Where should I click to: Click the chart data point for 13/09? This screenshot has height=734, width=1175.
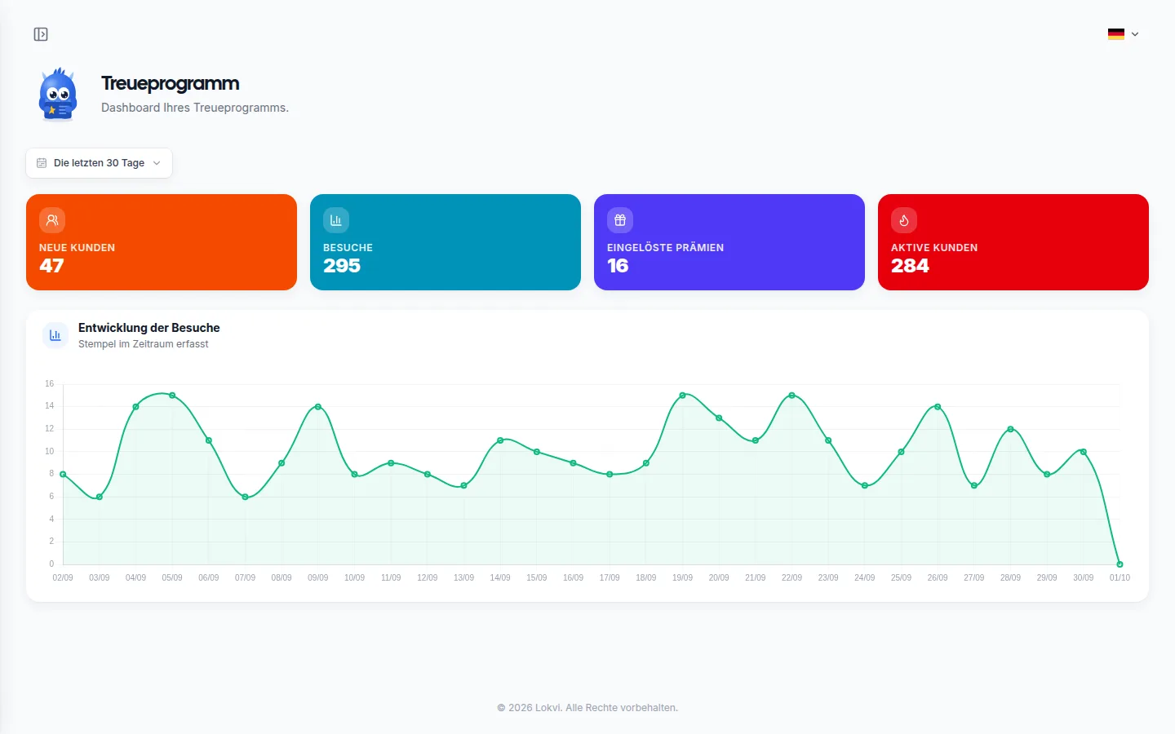point(463,486)
